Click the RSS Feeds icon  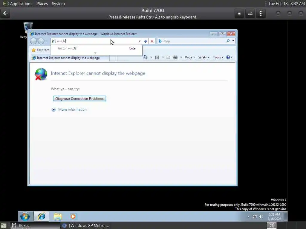tap(157, 57)
